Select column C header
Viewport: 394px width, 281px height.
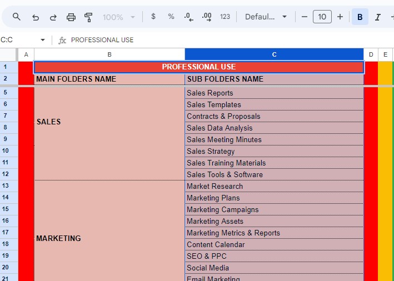click(x=274, y=54)
